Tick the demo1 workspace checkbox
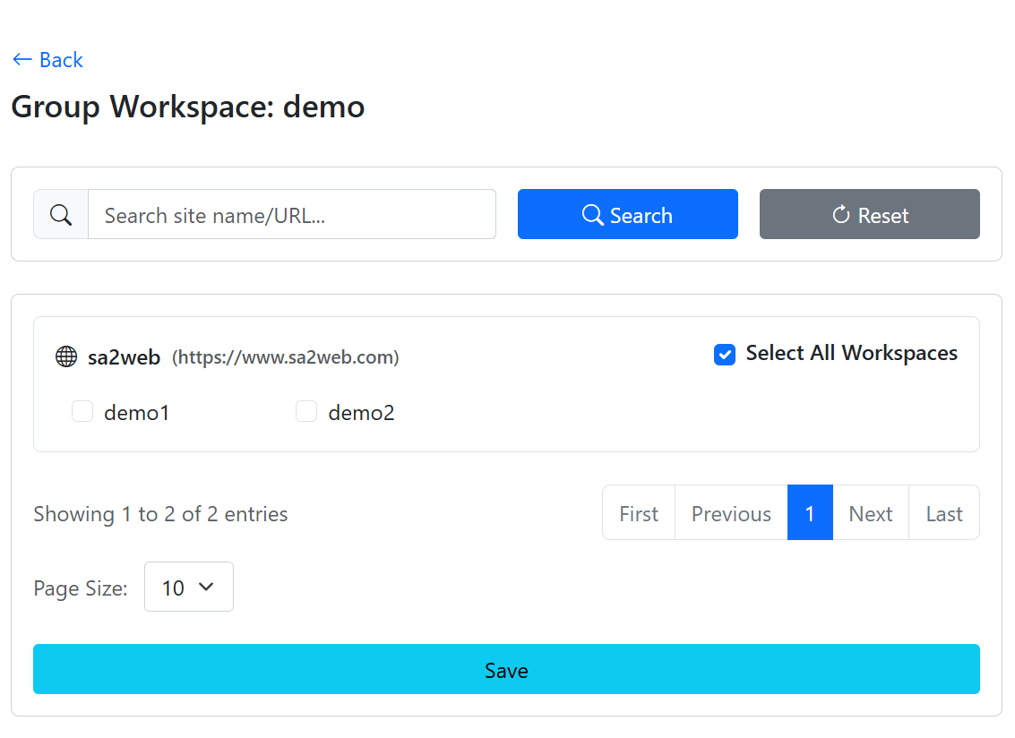Screen dimensions: 1015x738 pyautogui.click(x=82, y=411)
